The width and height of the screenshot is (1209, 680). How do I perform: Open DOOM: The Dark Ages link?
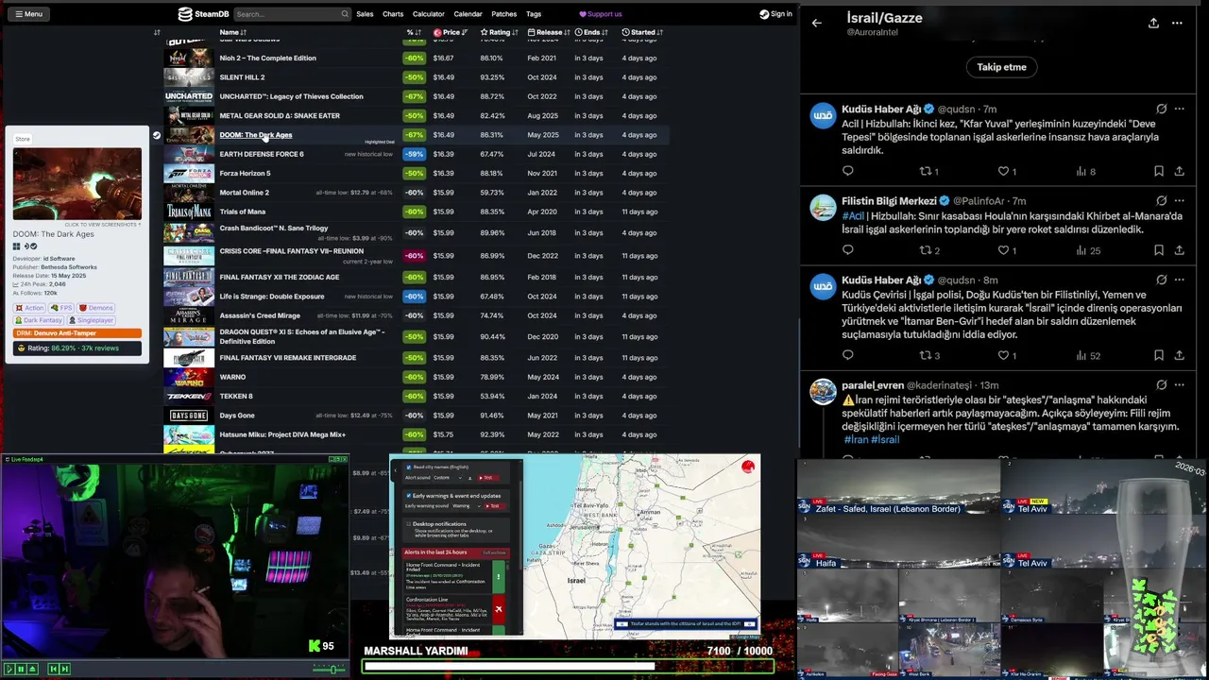coord(256,135)
